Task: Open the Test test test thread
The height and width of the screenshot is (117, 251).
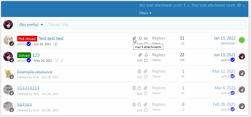Action: click(x=51, y=38)
